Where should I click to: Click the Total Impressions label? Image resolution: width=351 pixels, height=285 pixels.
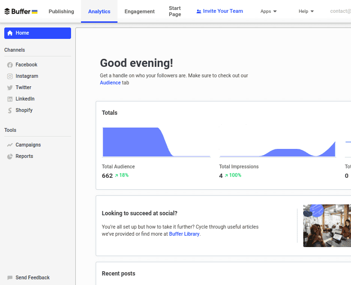239,167
